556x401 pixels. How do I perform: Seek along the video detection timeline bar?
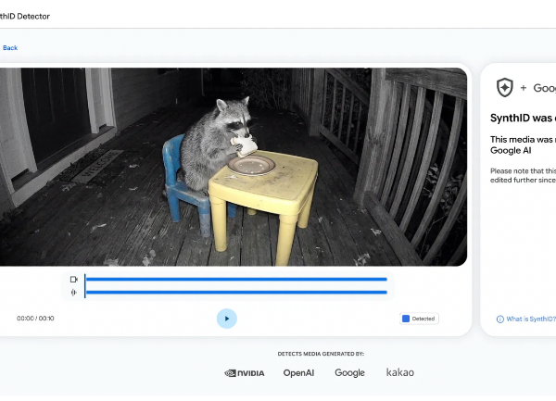coord(236,279)
